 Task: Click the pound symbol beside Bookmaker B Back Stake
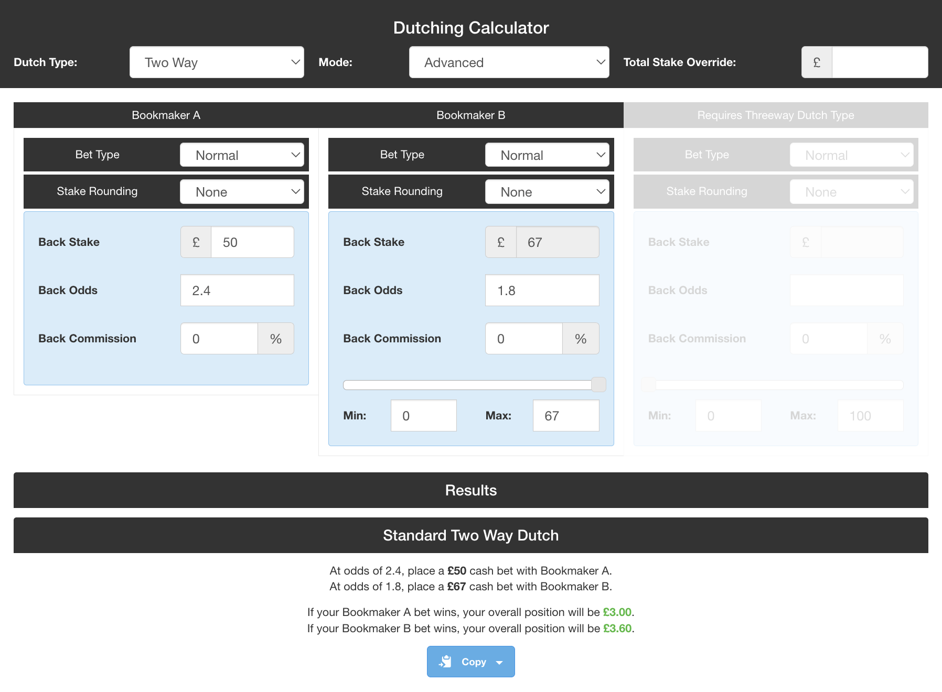pos(501,242)
